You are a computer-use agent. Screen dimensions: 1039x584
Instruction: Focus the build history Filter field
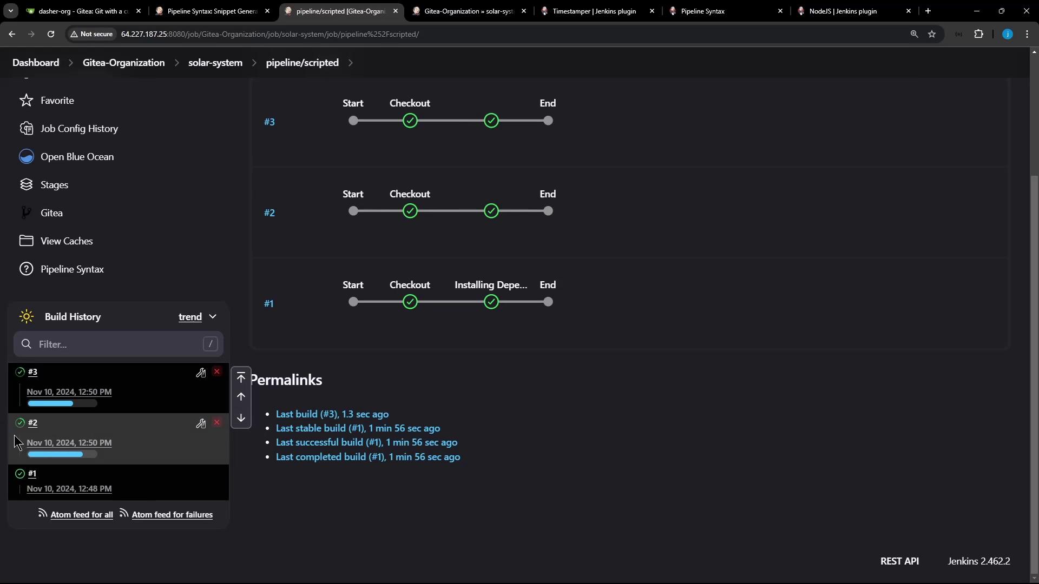click(118, 344)
